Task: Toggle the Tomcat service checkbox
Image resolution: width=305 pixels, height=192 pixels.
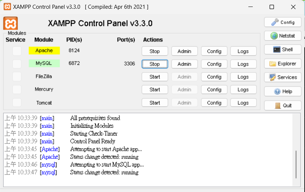Action: coord(17,103)
